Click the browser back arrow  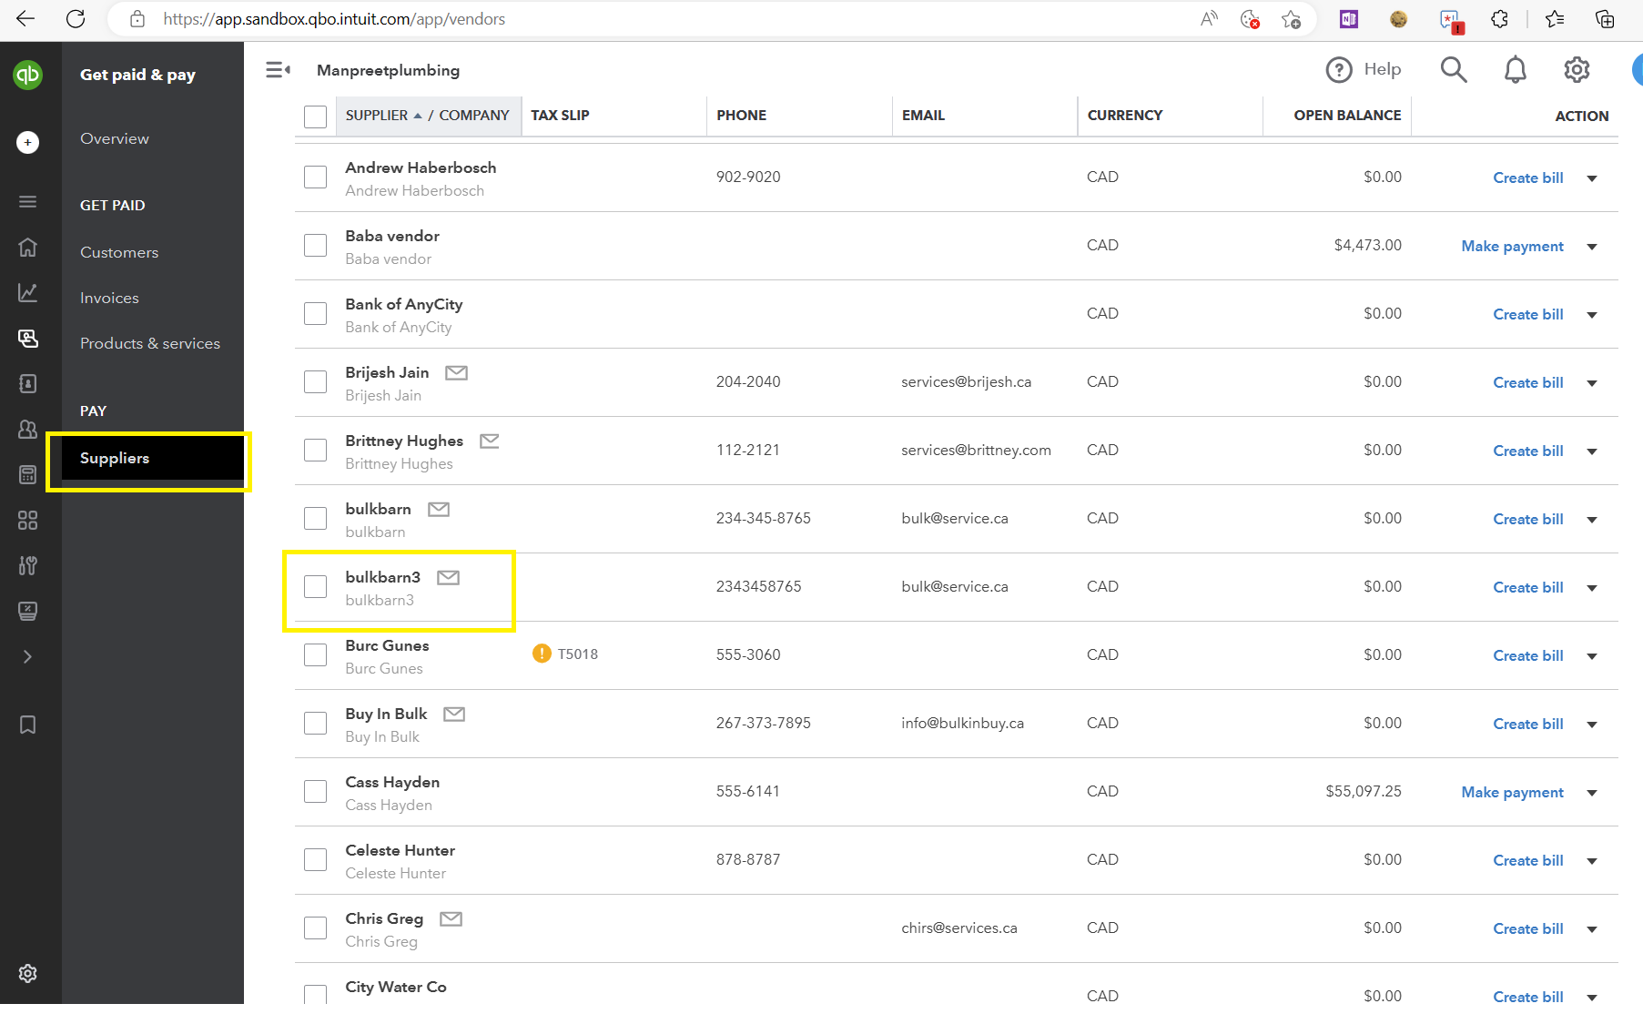[25, 18]
